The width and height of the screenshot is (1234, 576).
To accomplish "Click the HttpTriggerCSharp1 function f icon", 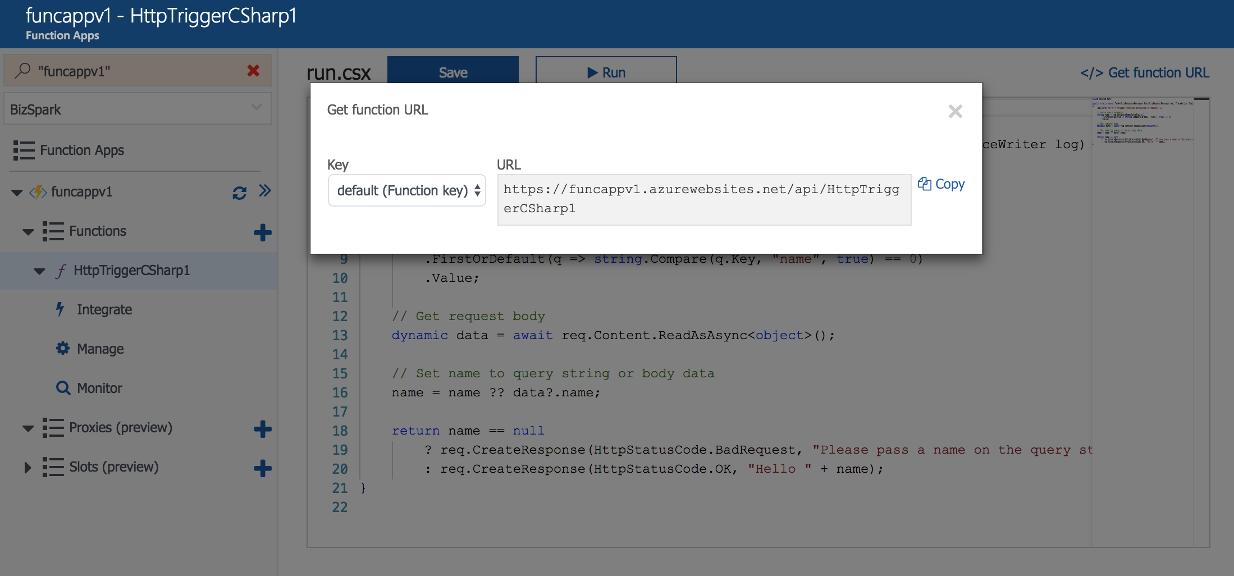I will [x=61, y=271].
